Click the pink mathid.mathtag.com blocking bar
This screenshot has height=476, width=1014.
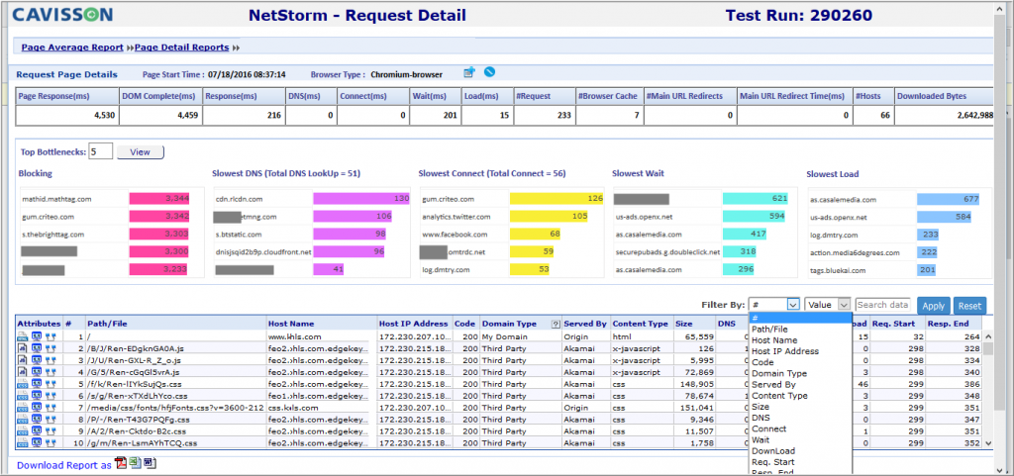[x=159, y=199]
